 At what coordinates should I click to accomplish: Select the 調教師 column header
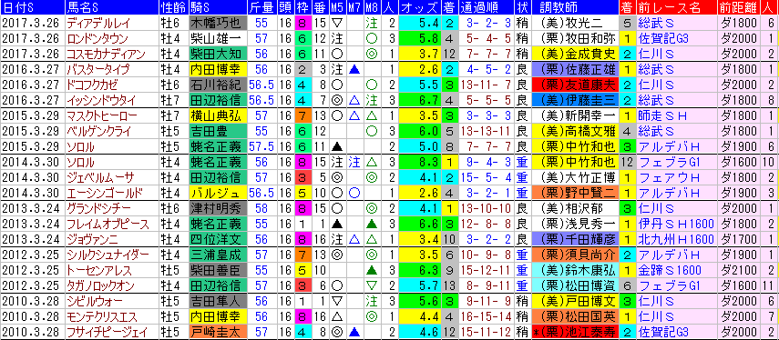(575, 8)
